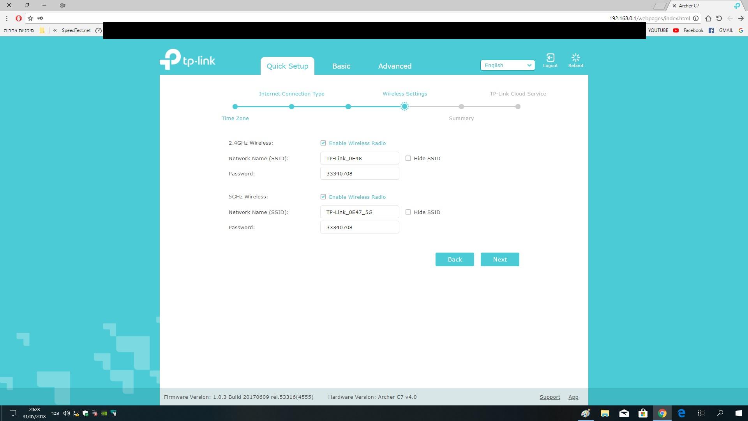The height and width of the screenshot is (421, 748).
Task: Open Microsoft Edge from taskbar
Action: (x=681, y=413)
